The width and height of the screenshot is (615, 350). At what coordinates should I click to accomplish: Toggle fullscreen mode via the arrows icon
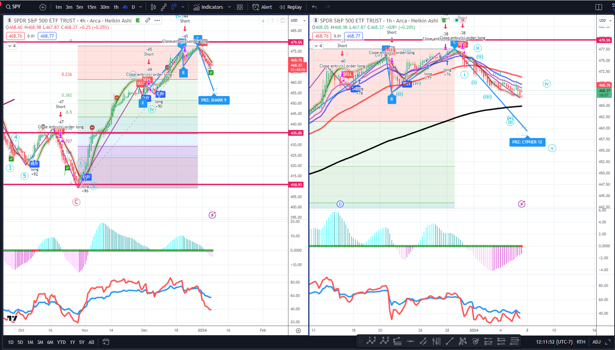[x=607, y=342]
